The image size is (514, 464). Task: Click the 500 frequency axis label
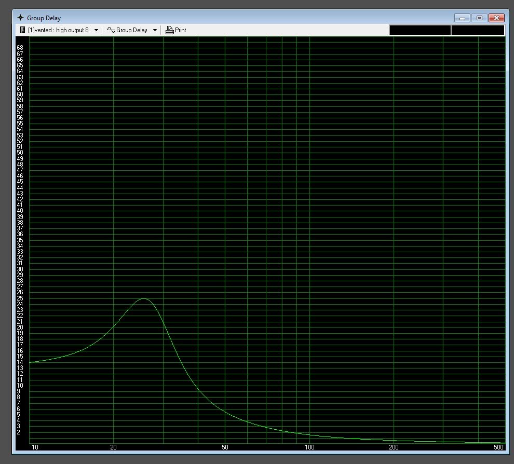pos(498,447)
